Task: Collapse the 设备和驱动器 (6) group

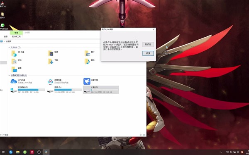Action: point(9,76)
